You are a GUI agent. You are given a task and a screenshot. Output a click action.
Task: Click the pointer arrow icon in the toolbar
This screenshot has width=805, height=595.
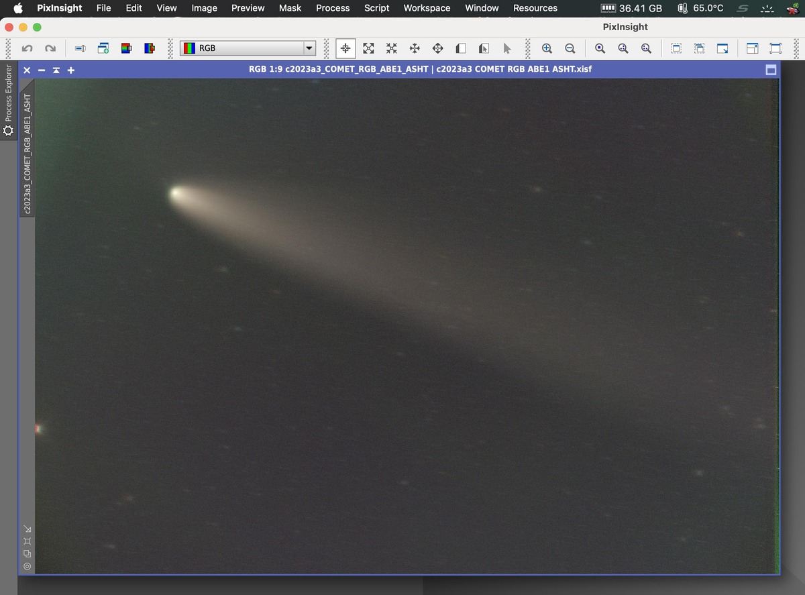tap(507, 48)
